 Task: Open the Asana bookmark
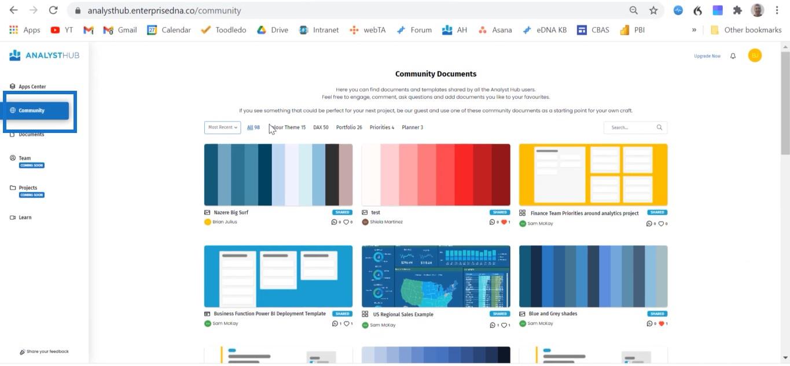click(495, 30)
